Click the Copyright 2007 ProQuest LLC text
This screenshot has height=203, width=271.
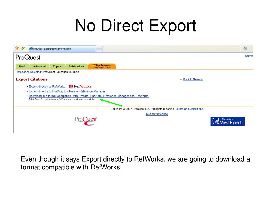pos(142,109)
